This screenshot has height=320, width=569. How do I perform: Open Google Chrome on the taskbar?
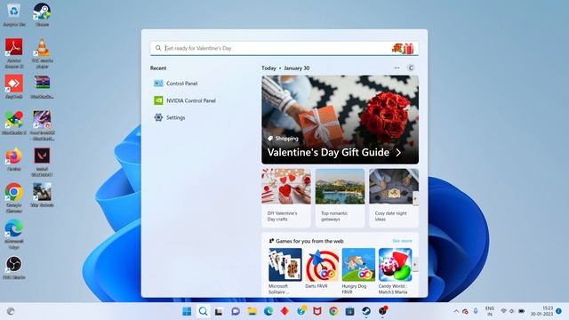333,311
